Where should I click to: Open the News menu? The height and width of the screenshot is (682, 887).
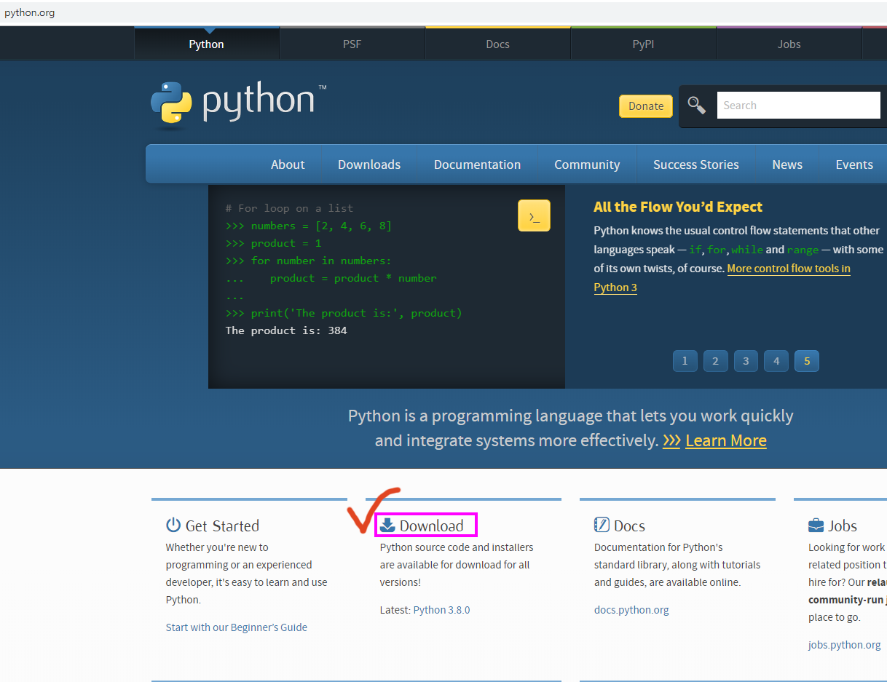[x=787, y=164]
